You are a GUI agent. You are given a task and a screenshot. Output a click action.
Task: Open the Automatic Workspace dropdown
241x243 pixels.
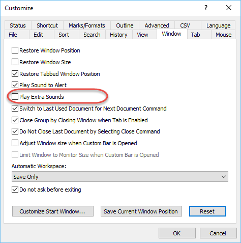click(x=120, y=177)
